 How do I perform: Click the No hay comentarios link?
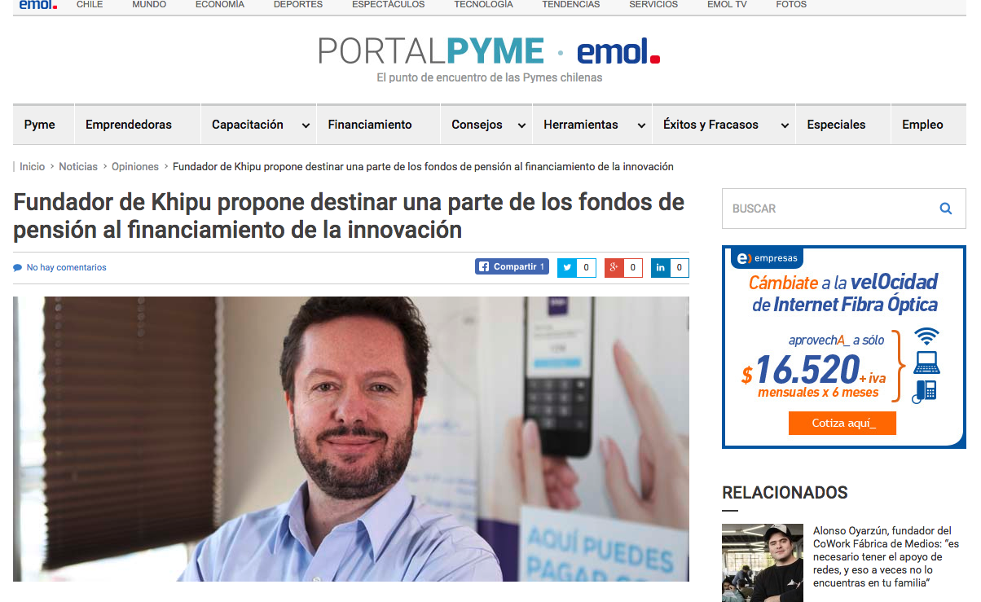pyautogui.click(x=66, y=267)
